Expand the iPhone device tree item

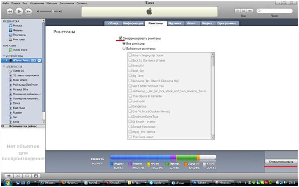click(x=6, y=60)
